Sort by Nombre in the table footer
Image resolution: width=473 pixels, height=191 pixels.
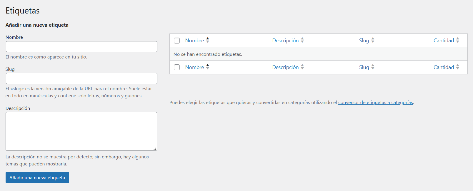(194, 67)
